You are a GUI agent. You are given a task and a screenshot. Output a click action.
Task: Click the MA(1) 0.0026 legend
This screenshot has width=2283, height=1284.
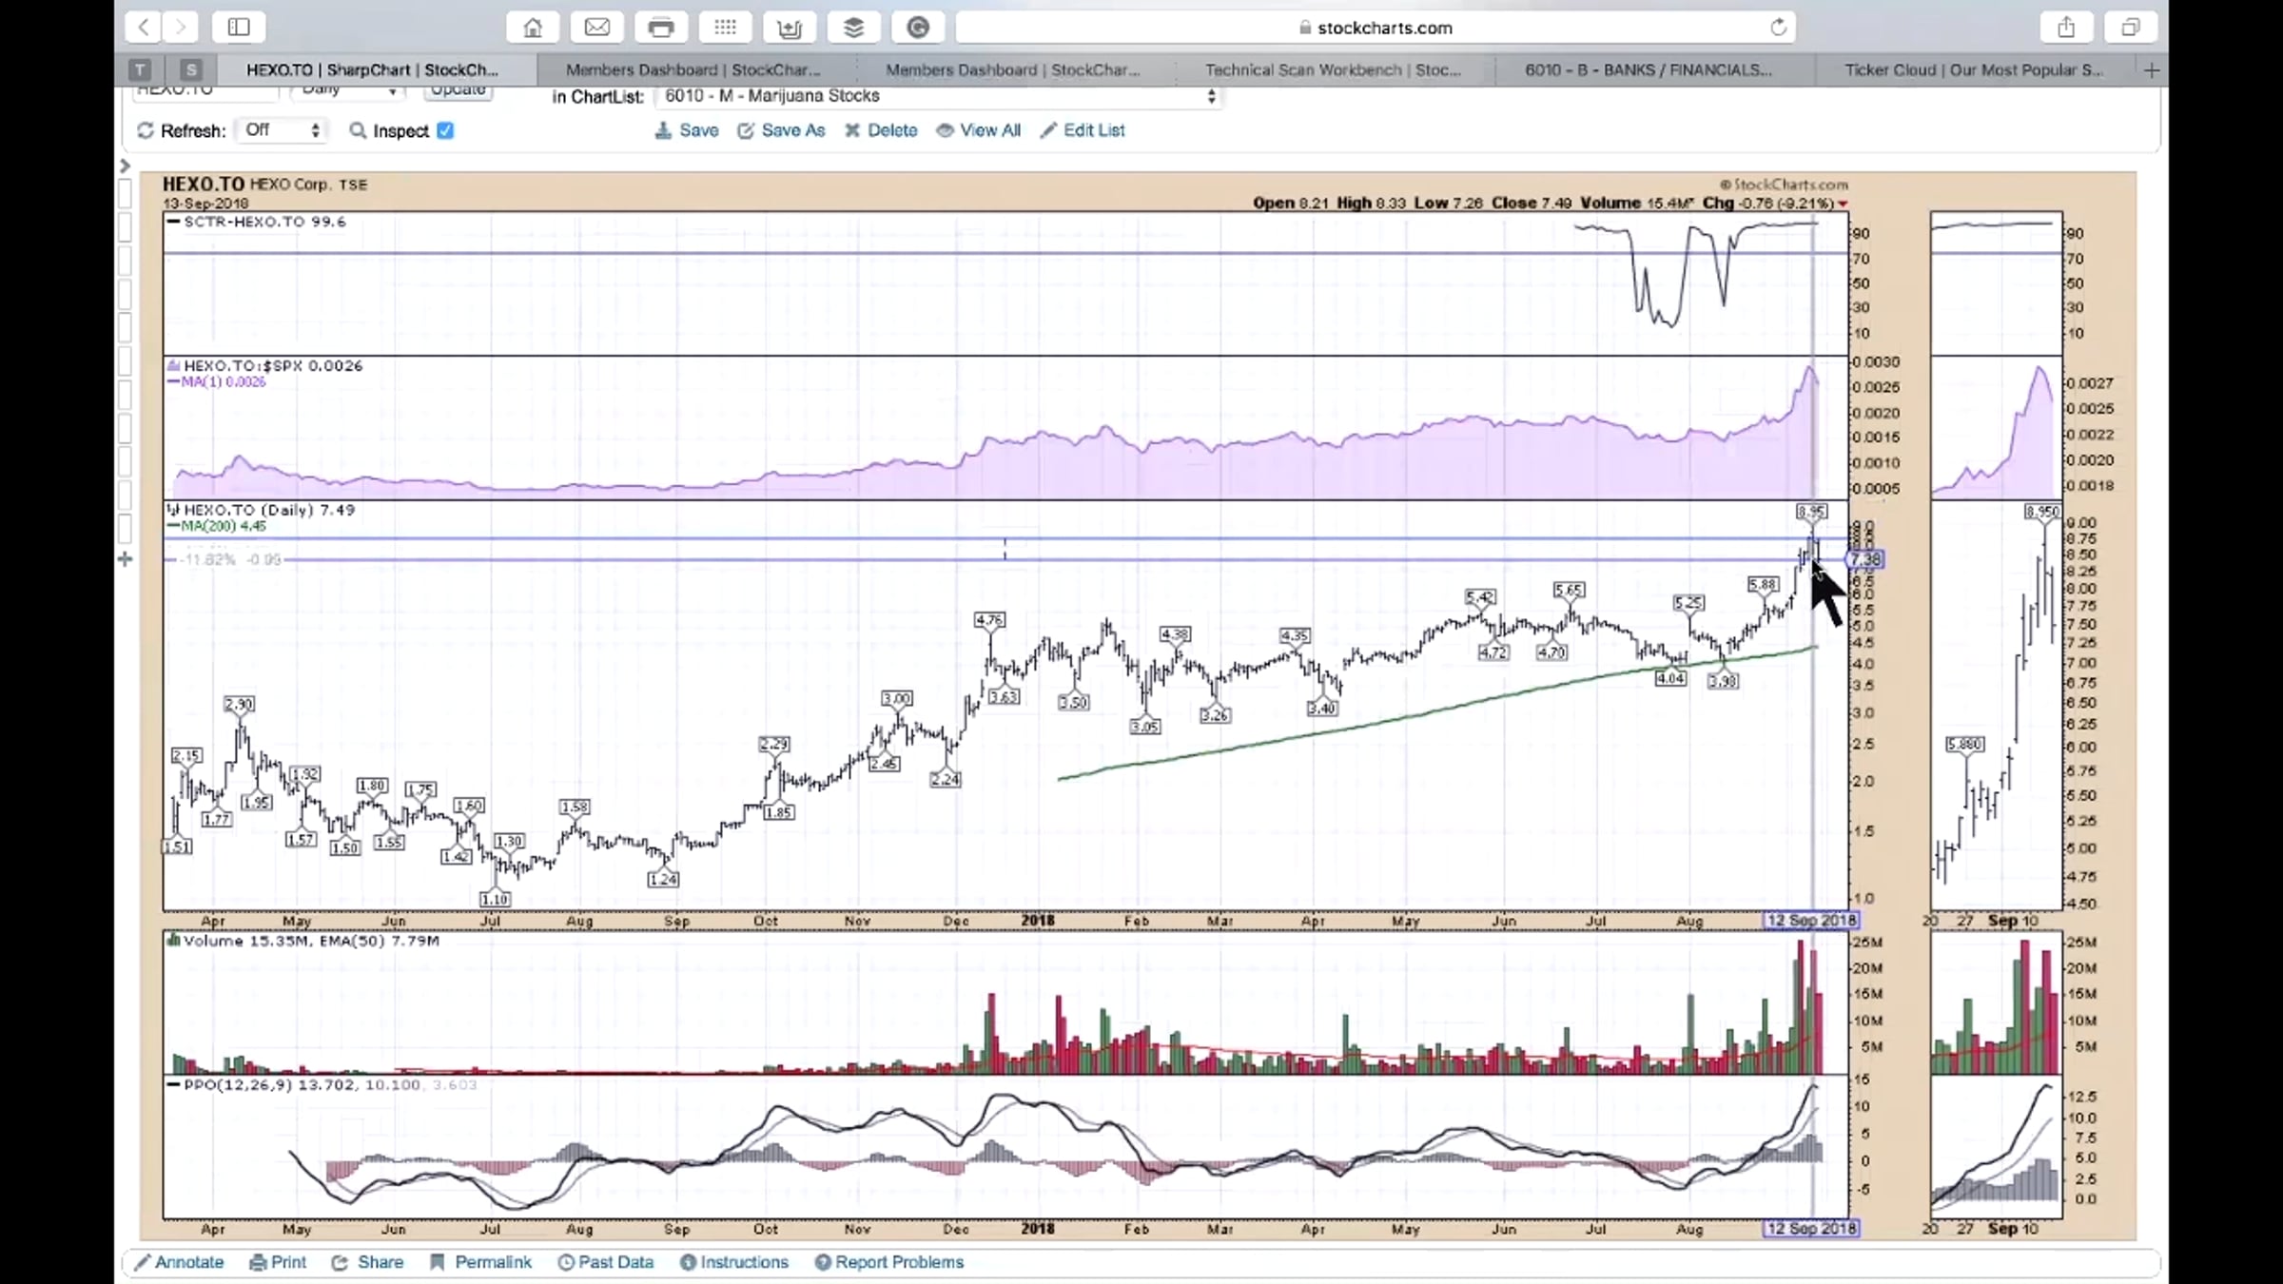(x=217, y=382)
